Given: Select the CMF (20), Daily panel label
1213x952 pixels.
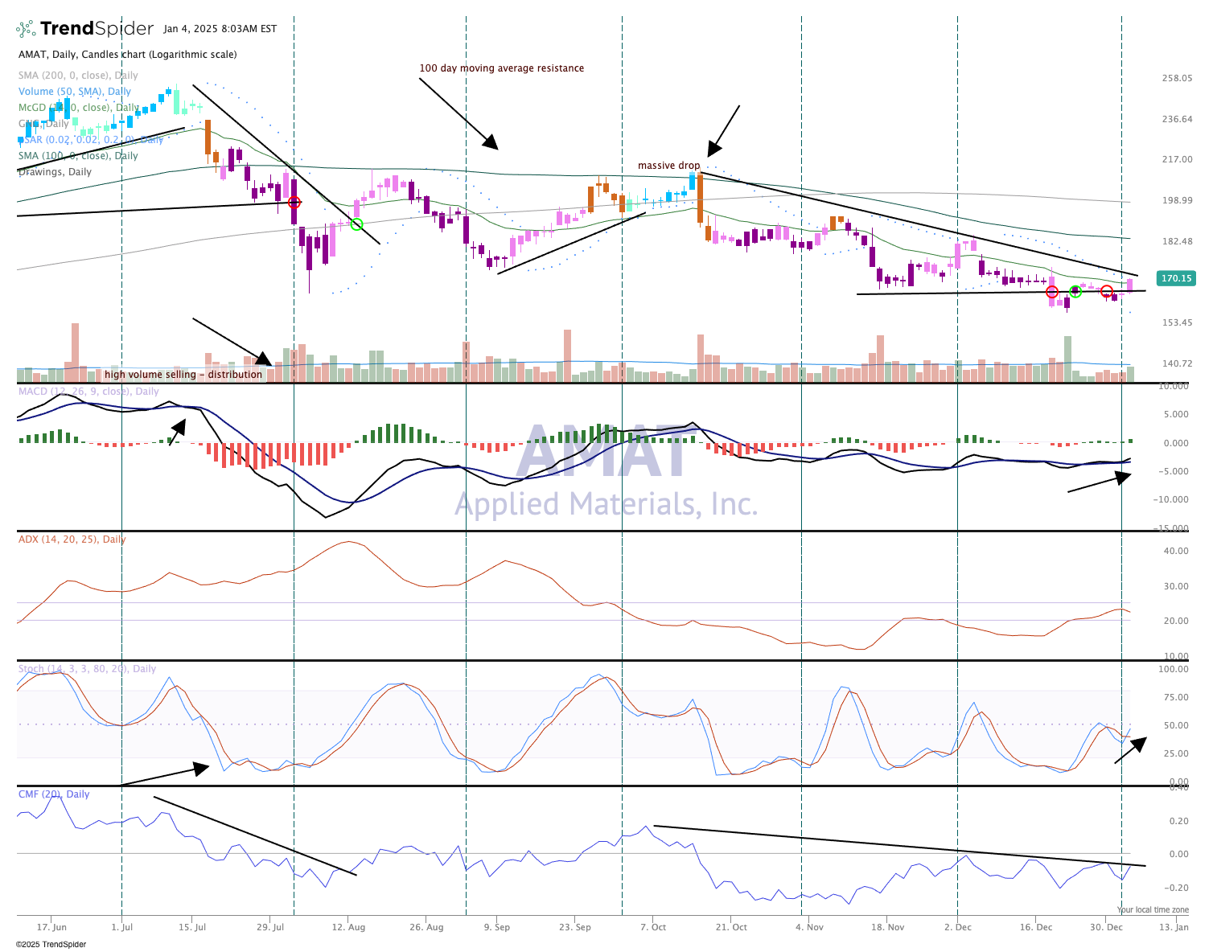Looking at the screenshot, I should (x=54, y=794).
